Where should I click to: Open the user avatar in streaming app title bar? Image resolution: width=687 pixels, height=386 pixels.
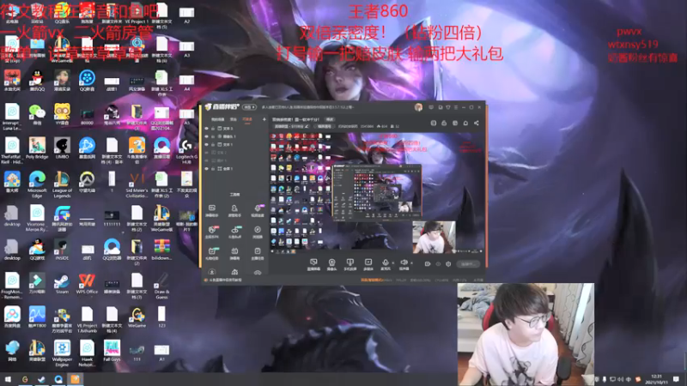[418, 107]
